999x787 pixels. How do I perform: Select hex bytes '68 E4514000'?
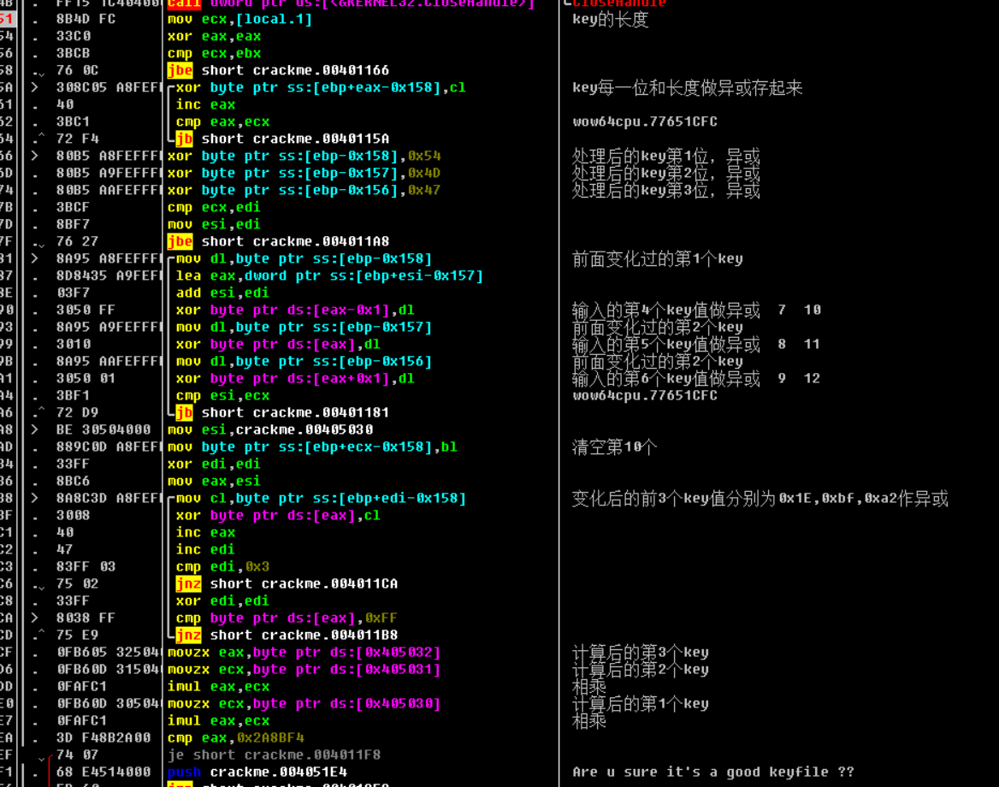pos(103,772)
